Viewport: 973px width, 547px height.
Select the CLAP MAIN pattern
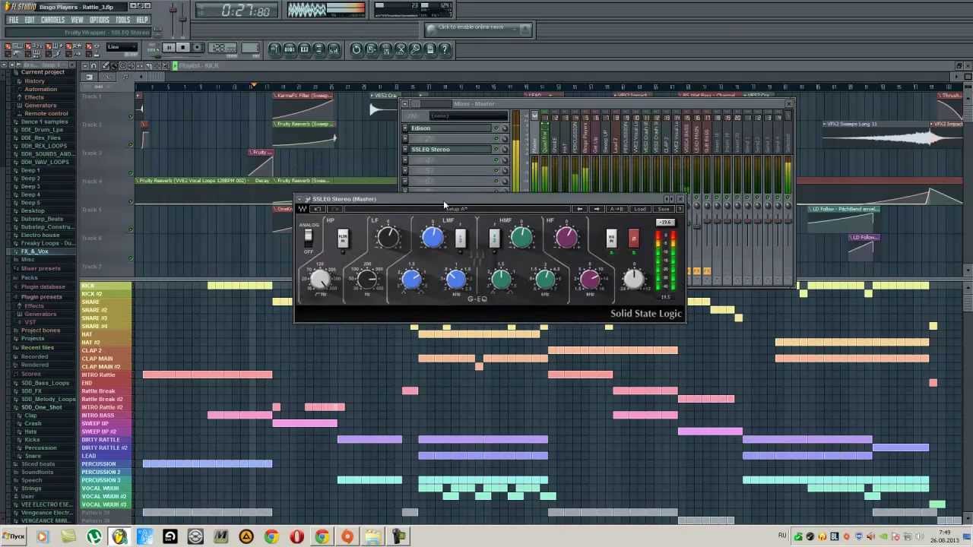pos(106,359)
